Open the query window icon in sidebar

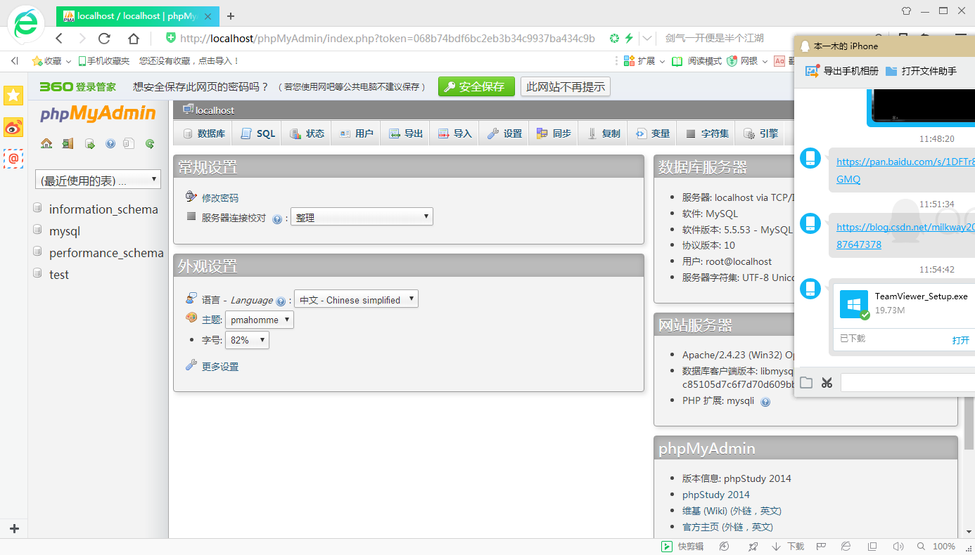click(90, 143)
